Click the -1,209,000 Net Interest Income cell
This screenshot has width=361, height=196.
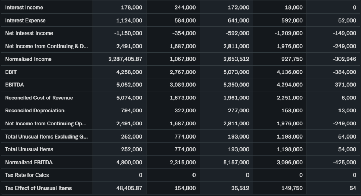click(288, 33)
